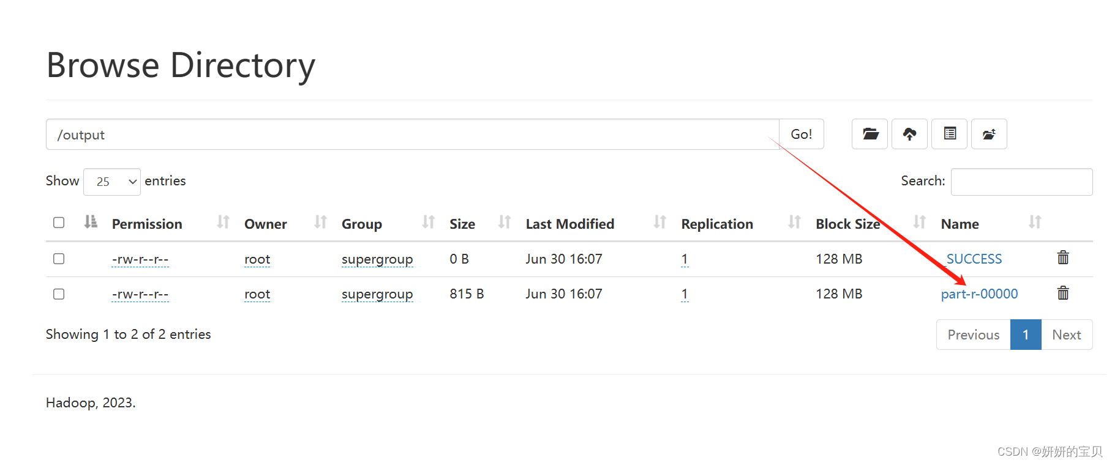
Task: Click the open-folder icon button
Action: click(x=870, y=134)
